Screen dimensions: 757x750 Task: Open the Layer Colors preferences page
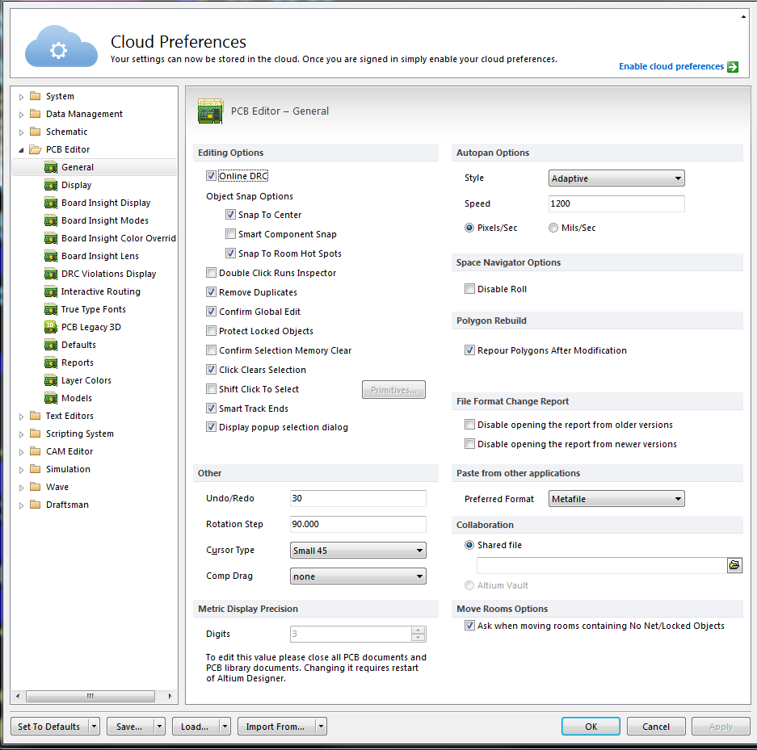click(x=86, y=380)
